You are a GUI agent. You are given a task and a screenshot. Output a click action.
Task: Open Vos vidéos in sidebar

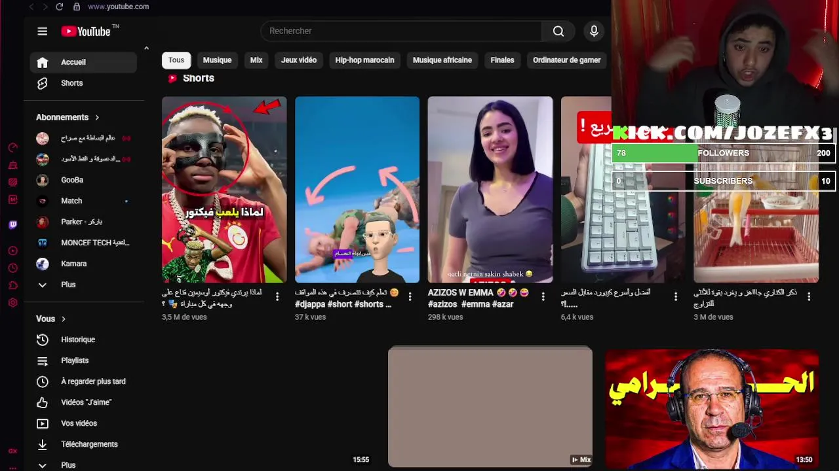(83, 423)
